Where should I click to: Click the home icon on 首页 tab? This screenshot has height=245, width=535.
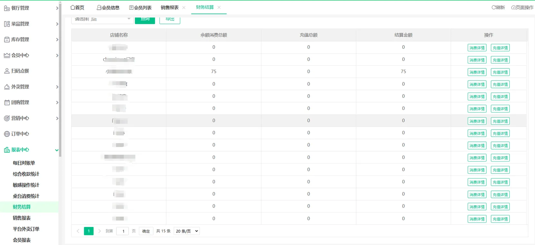[73, 7]
